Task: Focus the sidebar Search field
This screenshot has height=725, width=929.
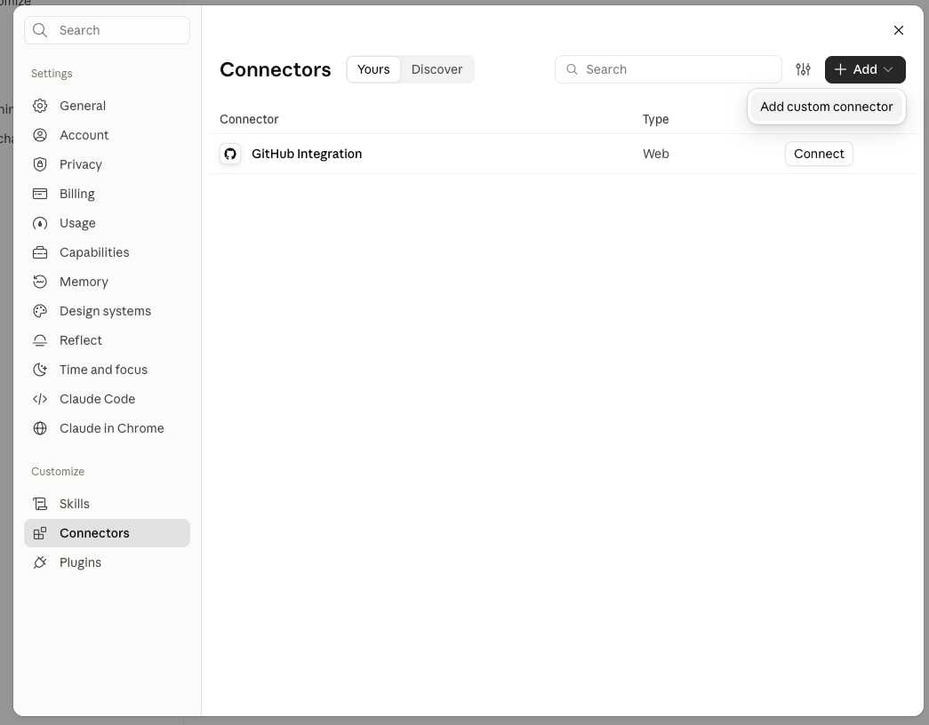Action: [x=107, y=30]
